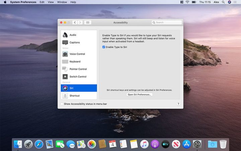Open the View menu
The height and width of the screenshot is (151, 241).
click(51, 2)
